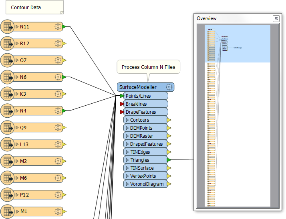Expand the DEMRaster output port arrow
This screenshot has height=219, width=286.
[127, 136]
